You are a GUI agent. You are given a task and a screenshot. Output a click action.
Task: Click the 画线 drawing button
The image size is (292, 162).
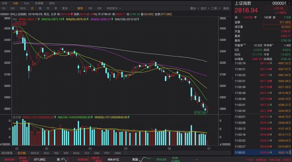226,8
